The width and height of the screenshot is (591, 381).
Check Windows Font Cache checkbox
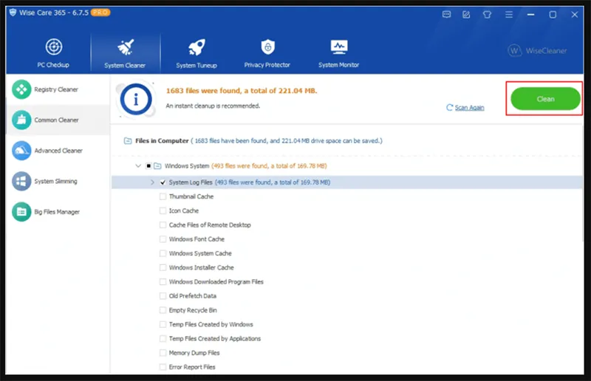coord(163,239)
